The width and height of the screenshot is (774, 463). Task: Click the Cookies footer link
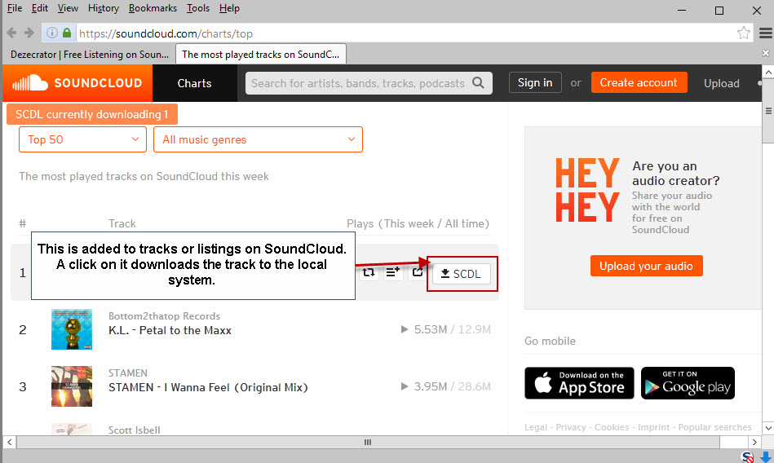coord(612,427)
